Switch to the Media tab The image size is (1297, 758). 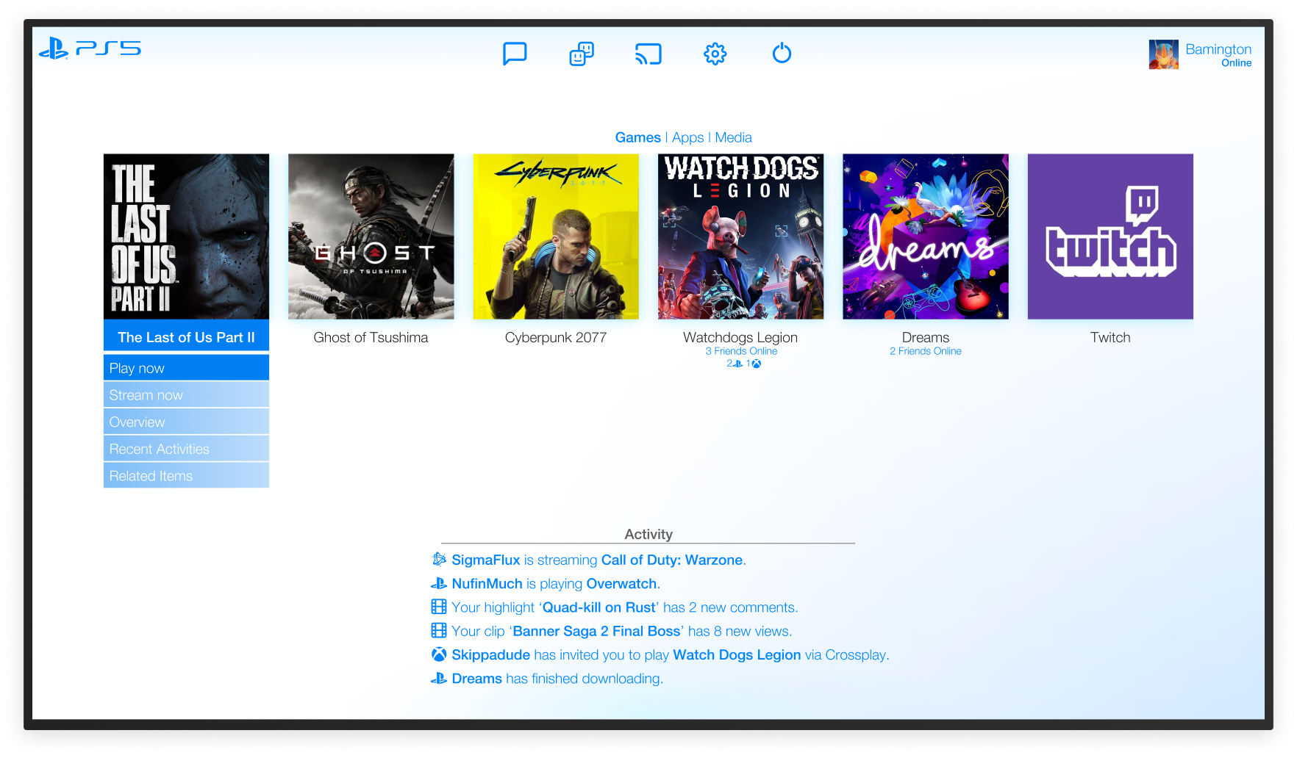click(734, 137)
